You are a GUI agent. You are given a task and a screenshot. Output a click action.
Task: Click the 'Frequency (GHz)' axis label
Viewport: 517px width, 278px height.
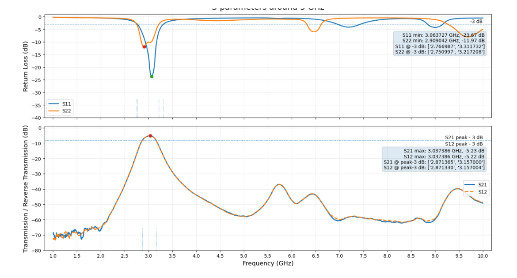pos(268,263)
